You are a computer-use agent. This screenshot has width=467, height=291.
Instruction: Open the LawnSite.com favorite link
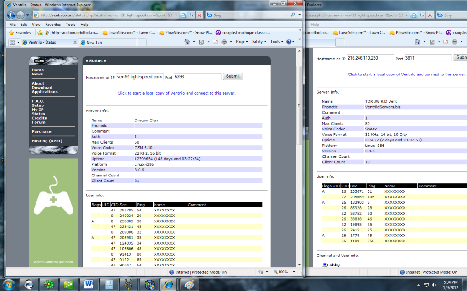(128, 33)
